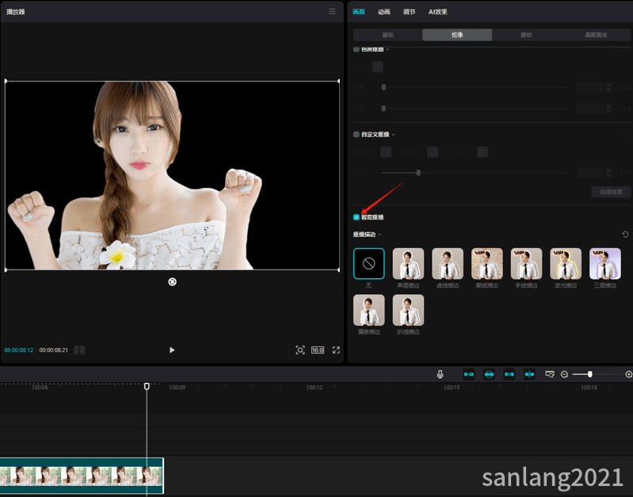
Task: Add keyframe for brush size
Action: point(623,173)
